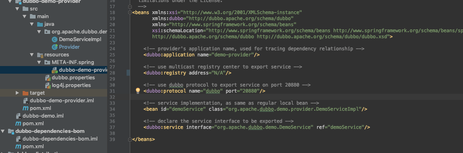Click line number 34 in the gutter

pos(112,109)
